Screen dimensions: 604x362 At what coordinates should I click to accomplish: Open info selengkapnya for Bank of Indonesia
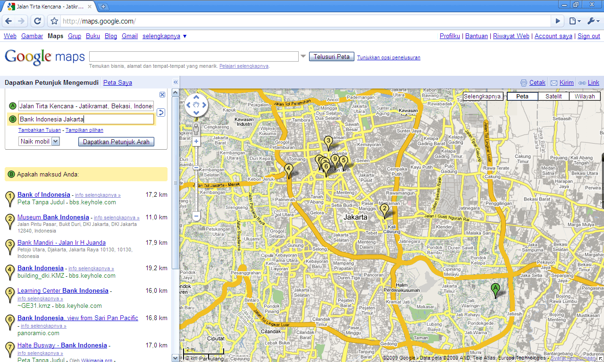pos(98,195)
